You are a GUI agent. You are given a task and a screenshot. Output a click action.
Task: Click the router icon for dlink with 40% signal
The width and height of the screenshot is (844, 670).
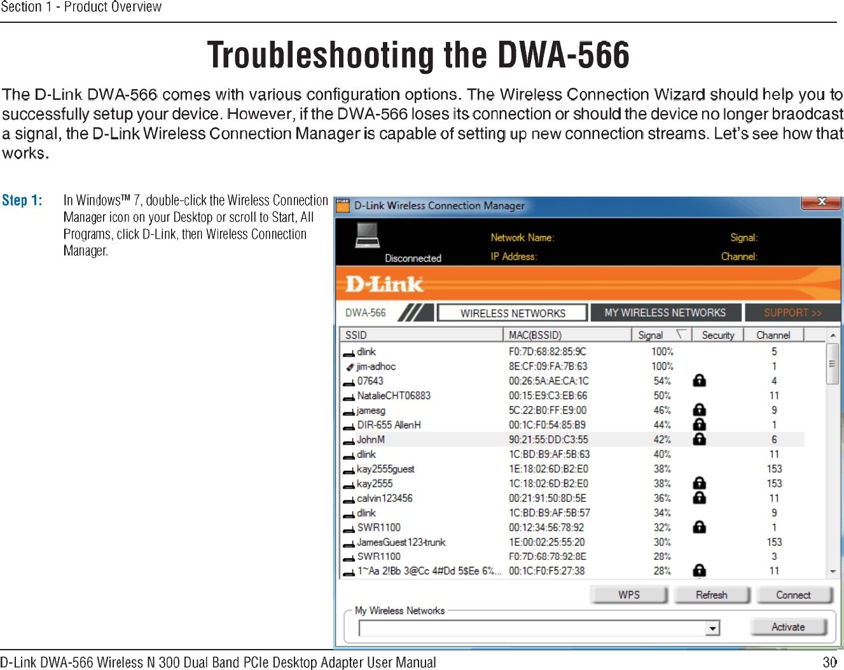point(349,456)
